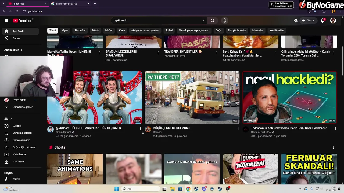Open options for Samsun Lezzetlerini video
344x193 pixels.
point(158,53)
